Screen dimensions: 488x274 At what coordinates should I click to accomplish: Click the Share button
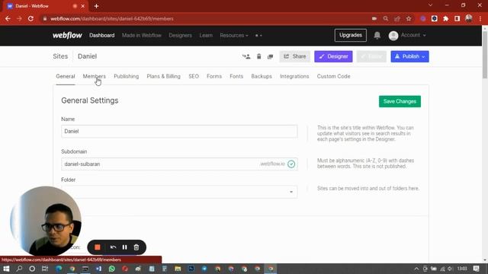click(x=295, y=56)
